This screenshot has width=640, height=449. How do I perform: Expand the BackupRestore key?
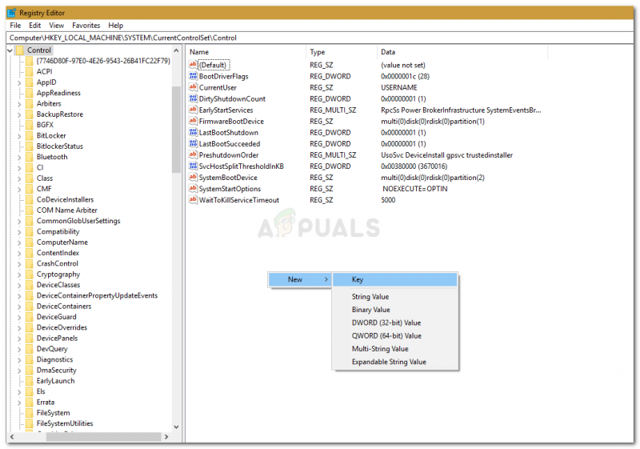19,114
